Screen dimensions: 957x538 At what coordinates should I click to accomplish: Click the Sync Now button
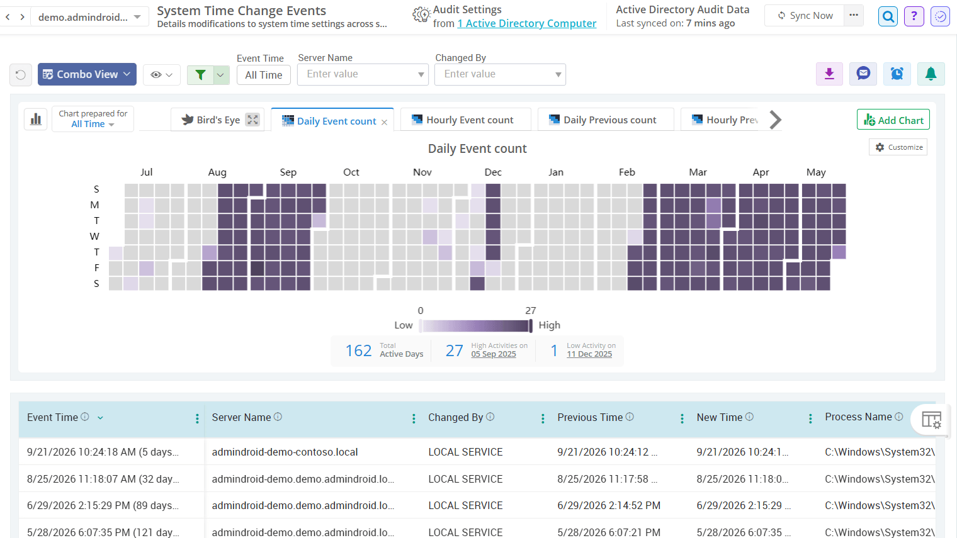pos(805,16)
